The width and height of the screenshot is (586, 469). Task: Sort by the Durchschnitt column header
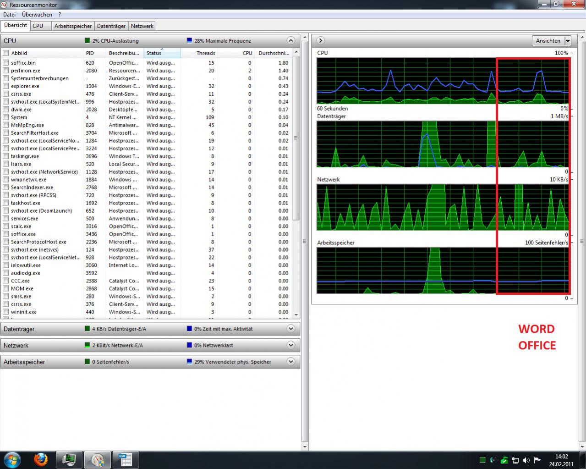[x=273, y=53]
